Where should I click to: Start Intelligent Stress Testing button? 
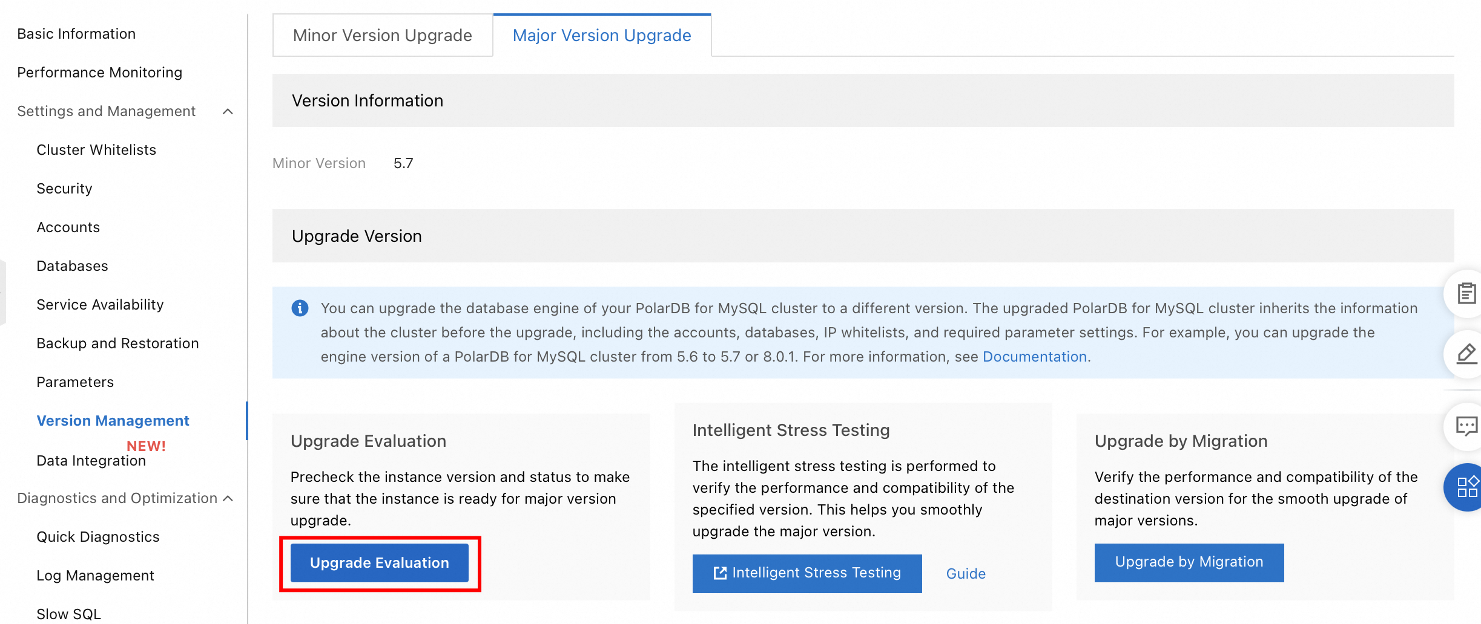[806, 573]
